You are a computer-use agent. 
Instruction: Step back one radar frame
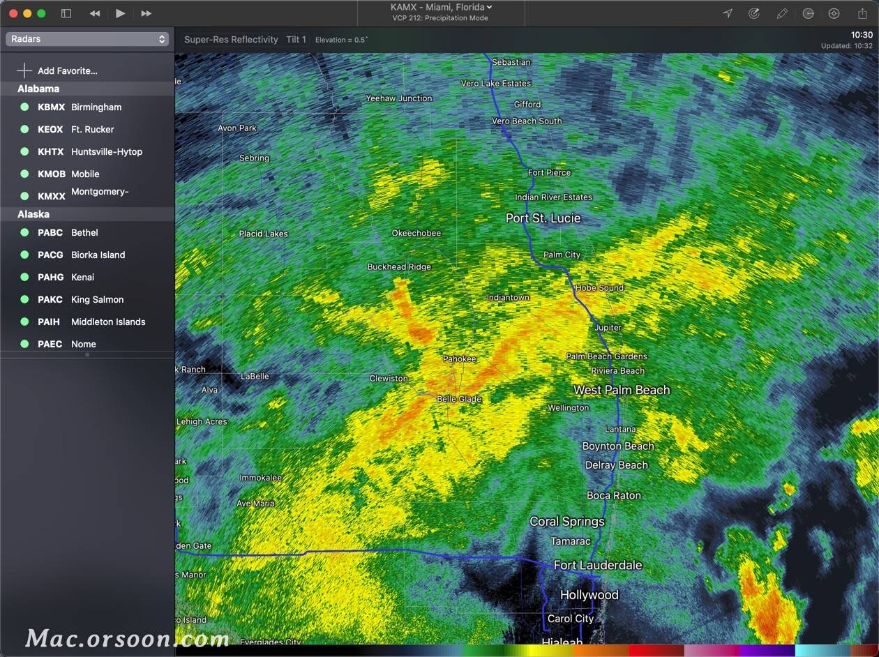(x=95, y=13)
